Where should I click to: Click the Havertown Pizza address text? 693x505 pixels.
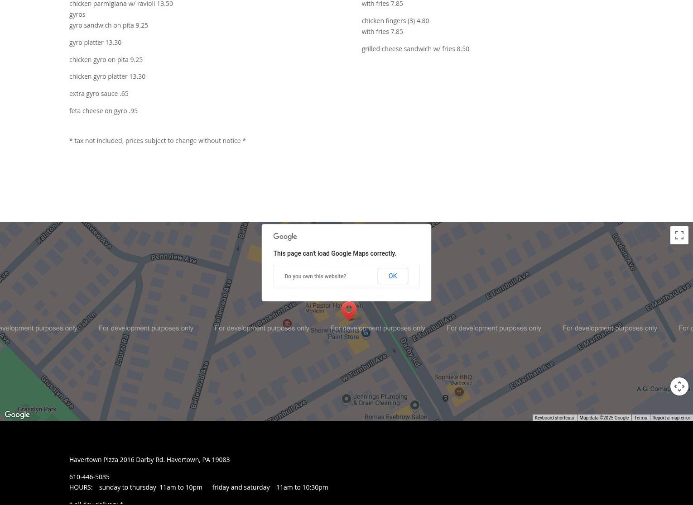149,459
